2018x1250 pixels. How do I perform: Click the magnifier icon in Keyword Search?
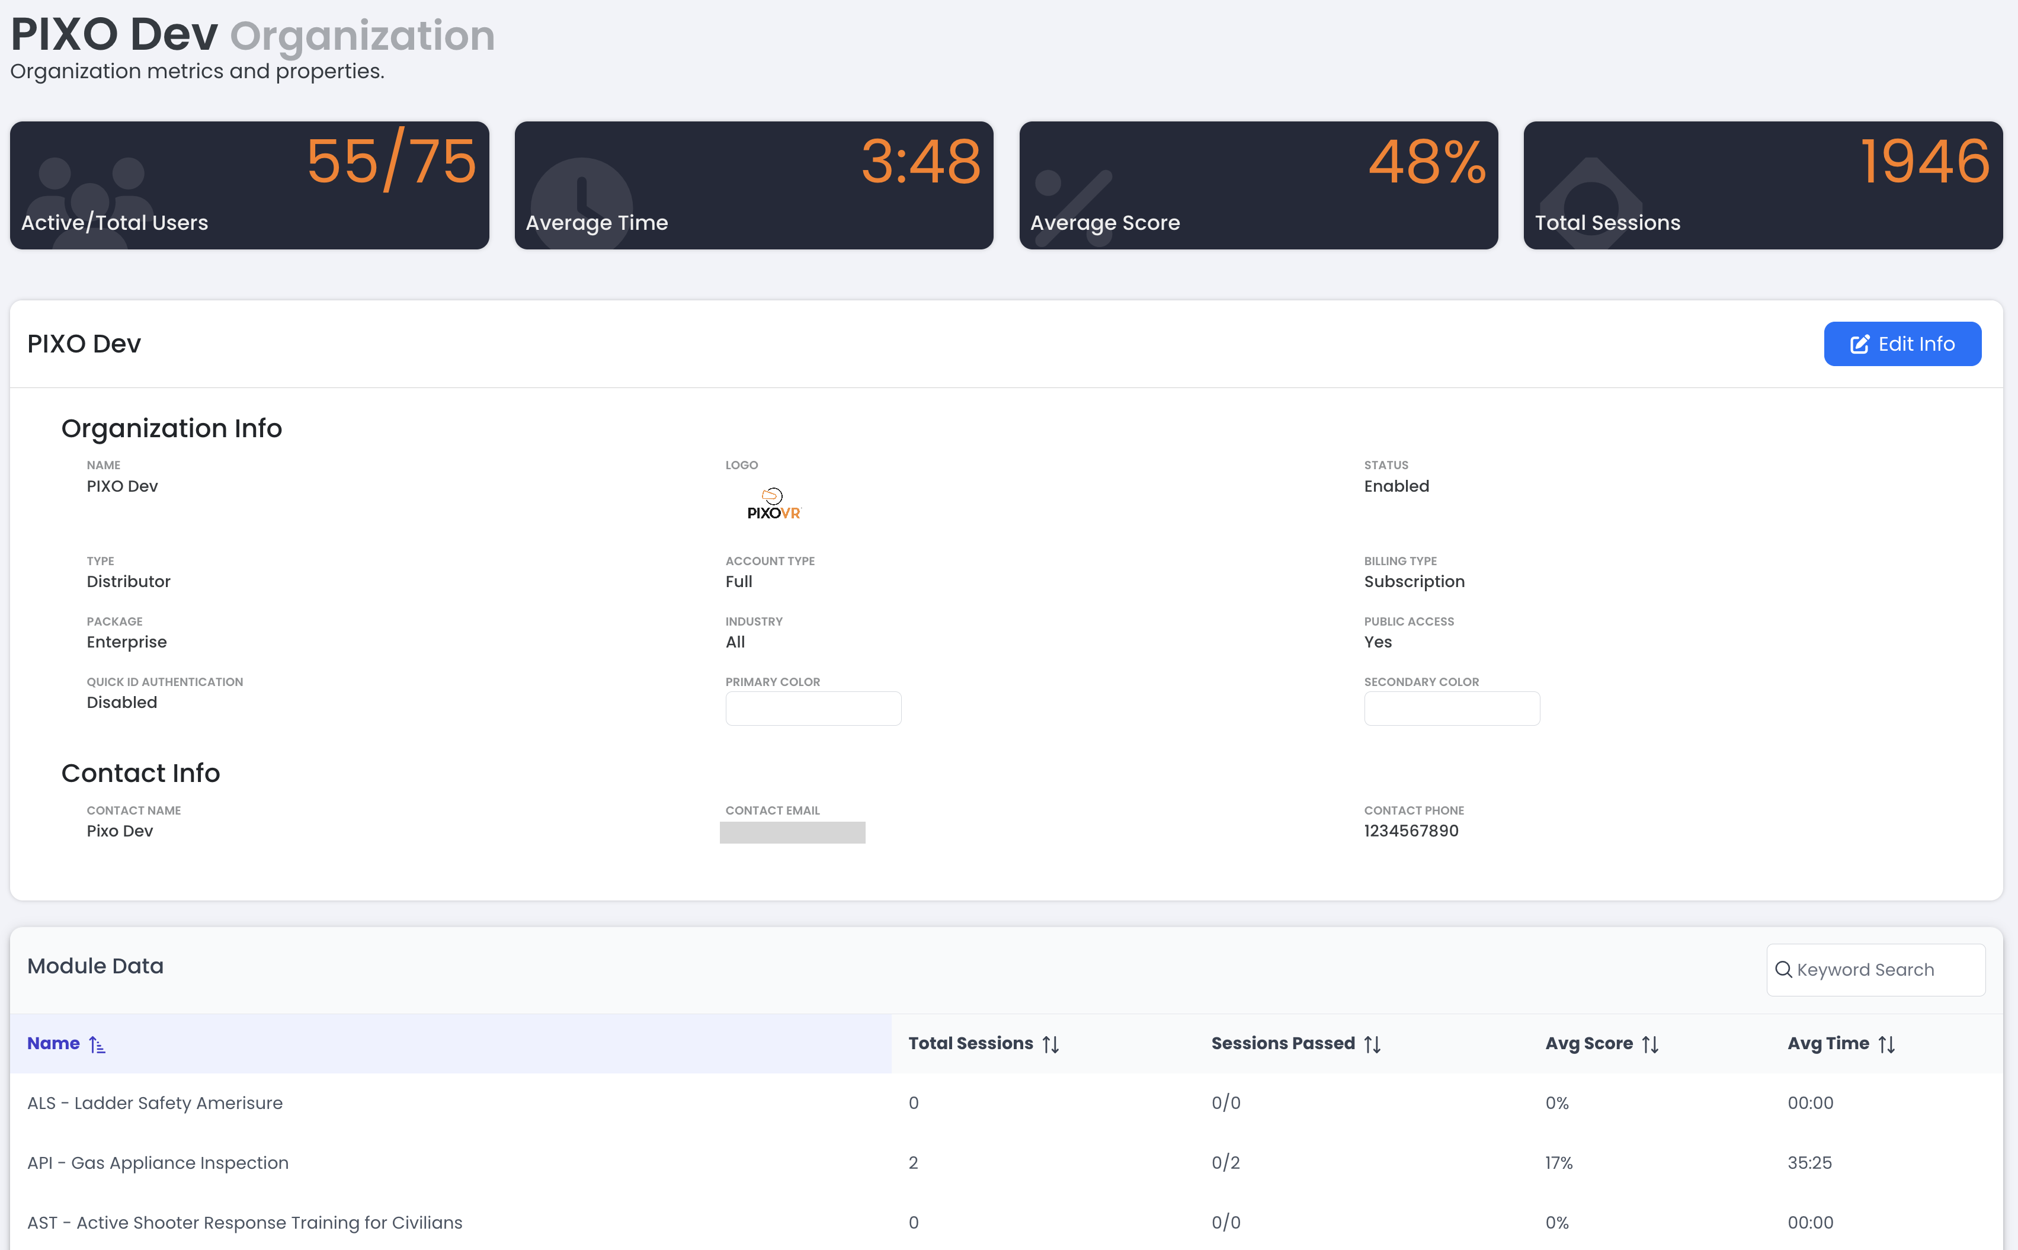pyautogui.click(x=1783, y=970)
